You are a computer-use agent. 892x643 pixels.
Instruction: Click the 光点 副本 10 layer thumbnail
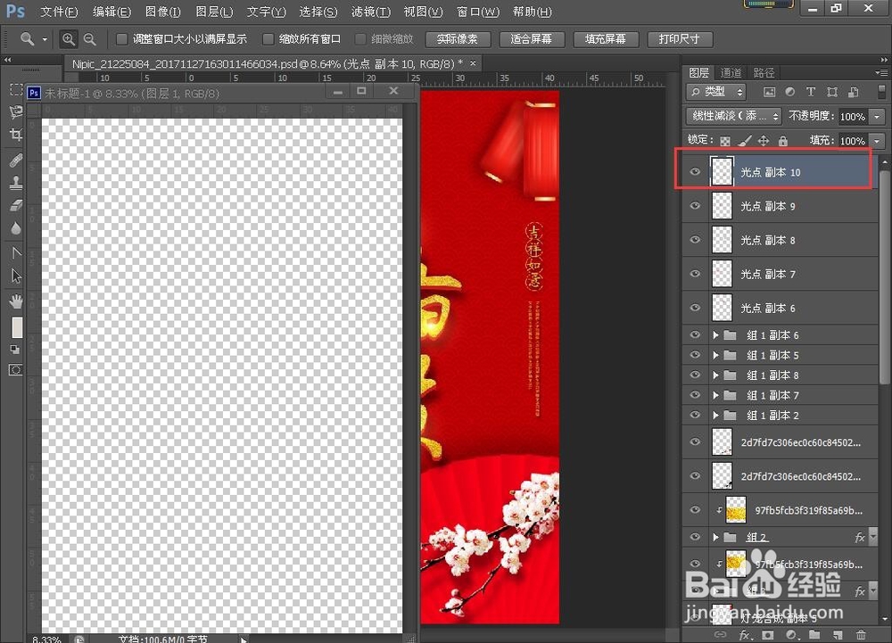coord(722,172)
